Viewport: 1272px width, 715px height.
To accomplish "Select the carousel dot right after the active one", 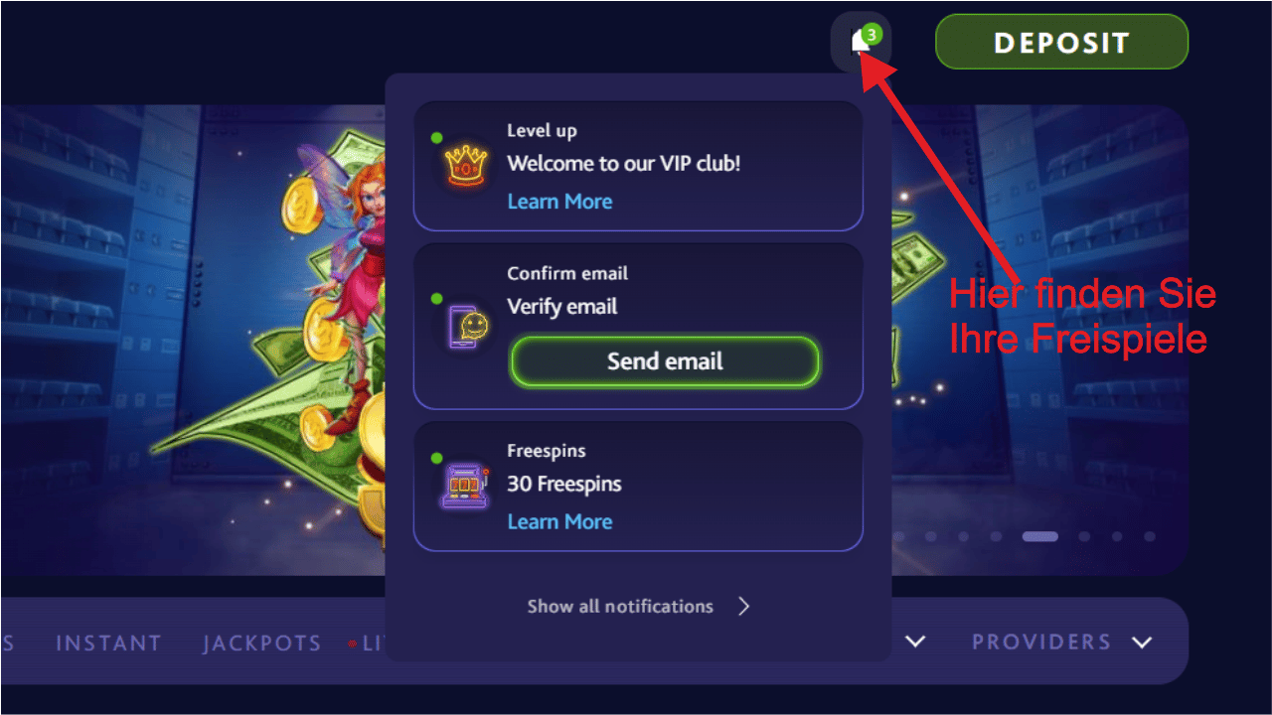I will (1084, 536).
